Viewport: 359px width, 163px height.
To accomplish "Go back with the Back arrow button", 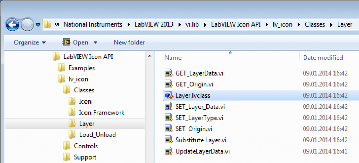I will tap(13, 24).
